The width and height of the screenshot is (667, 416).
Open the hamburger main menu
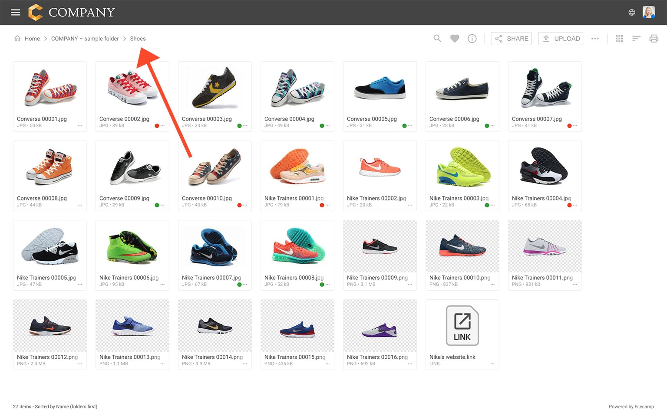point(16,13)
